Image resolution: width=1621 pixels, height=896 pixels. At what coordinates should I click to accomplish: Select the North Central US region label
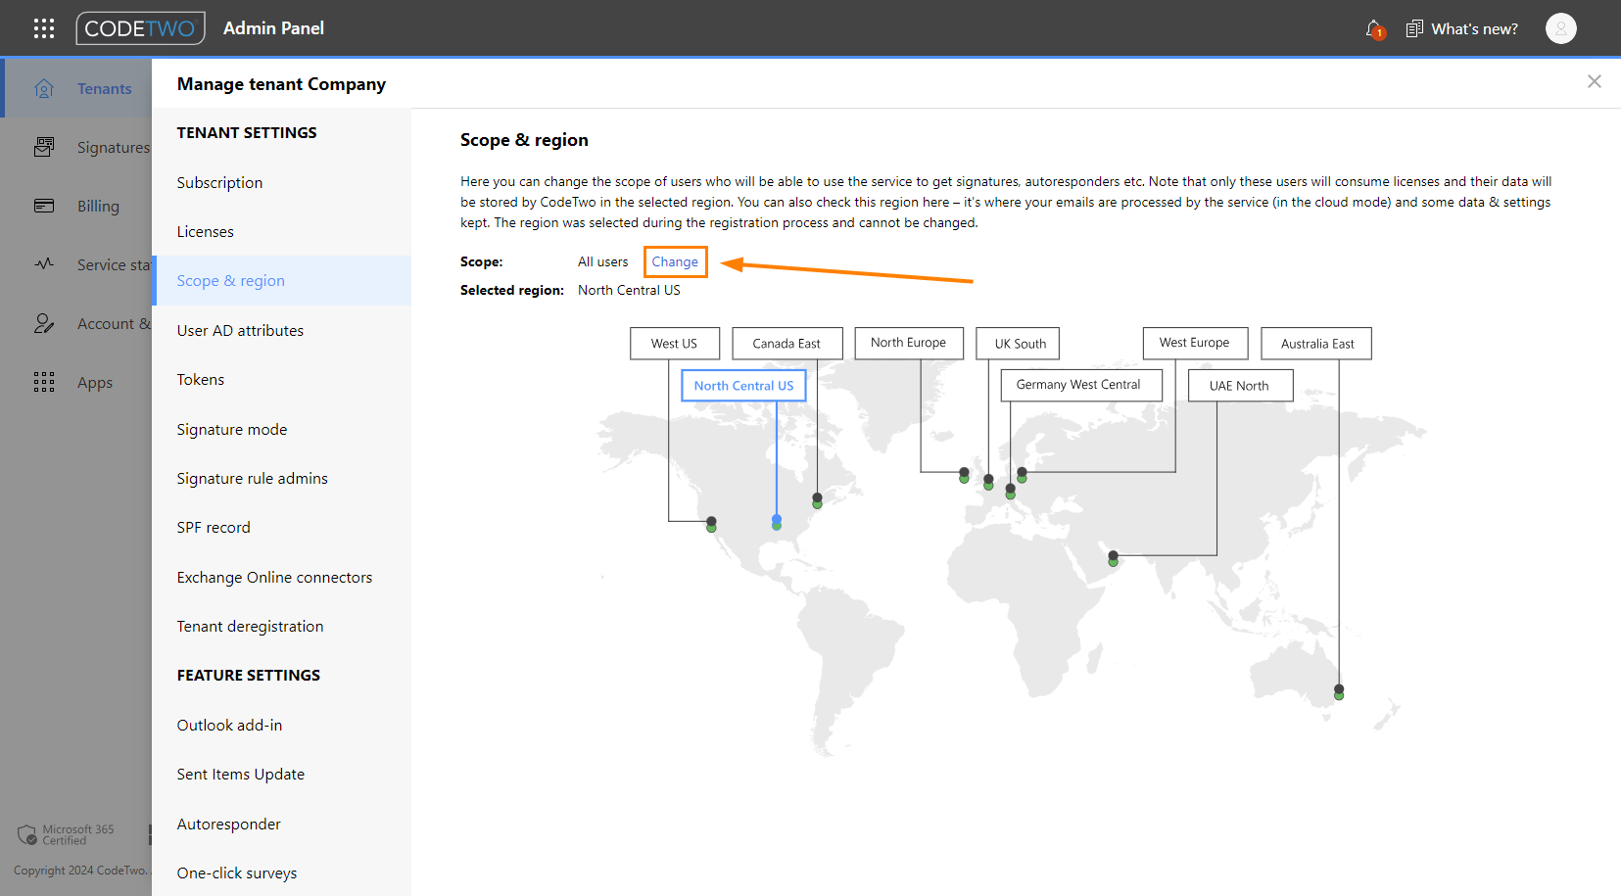(x=743, y=386)
